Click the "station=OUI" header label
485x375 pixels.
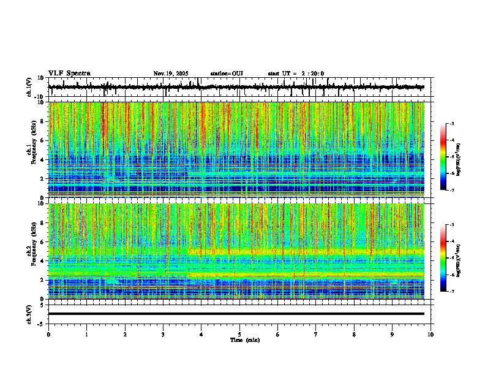point(227,74)
